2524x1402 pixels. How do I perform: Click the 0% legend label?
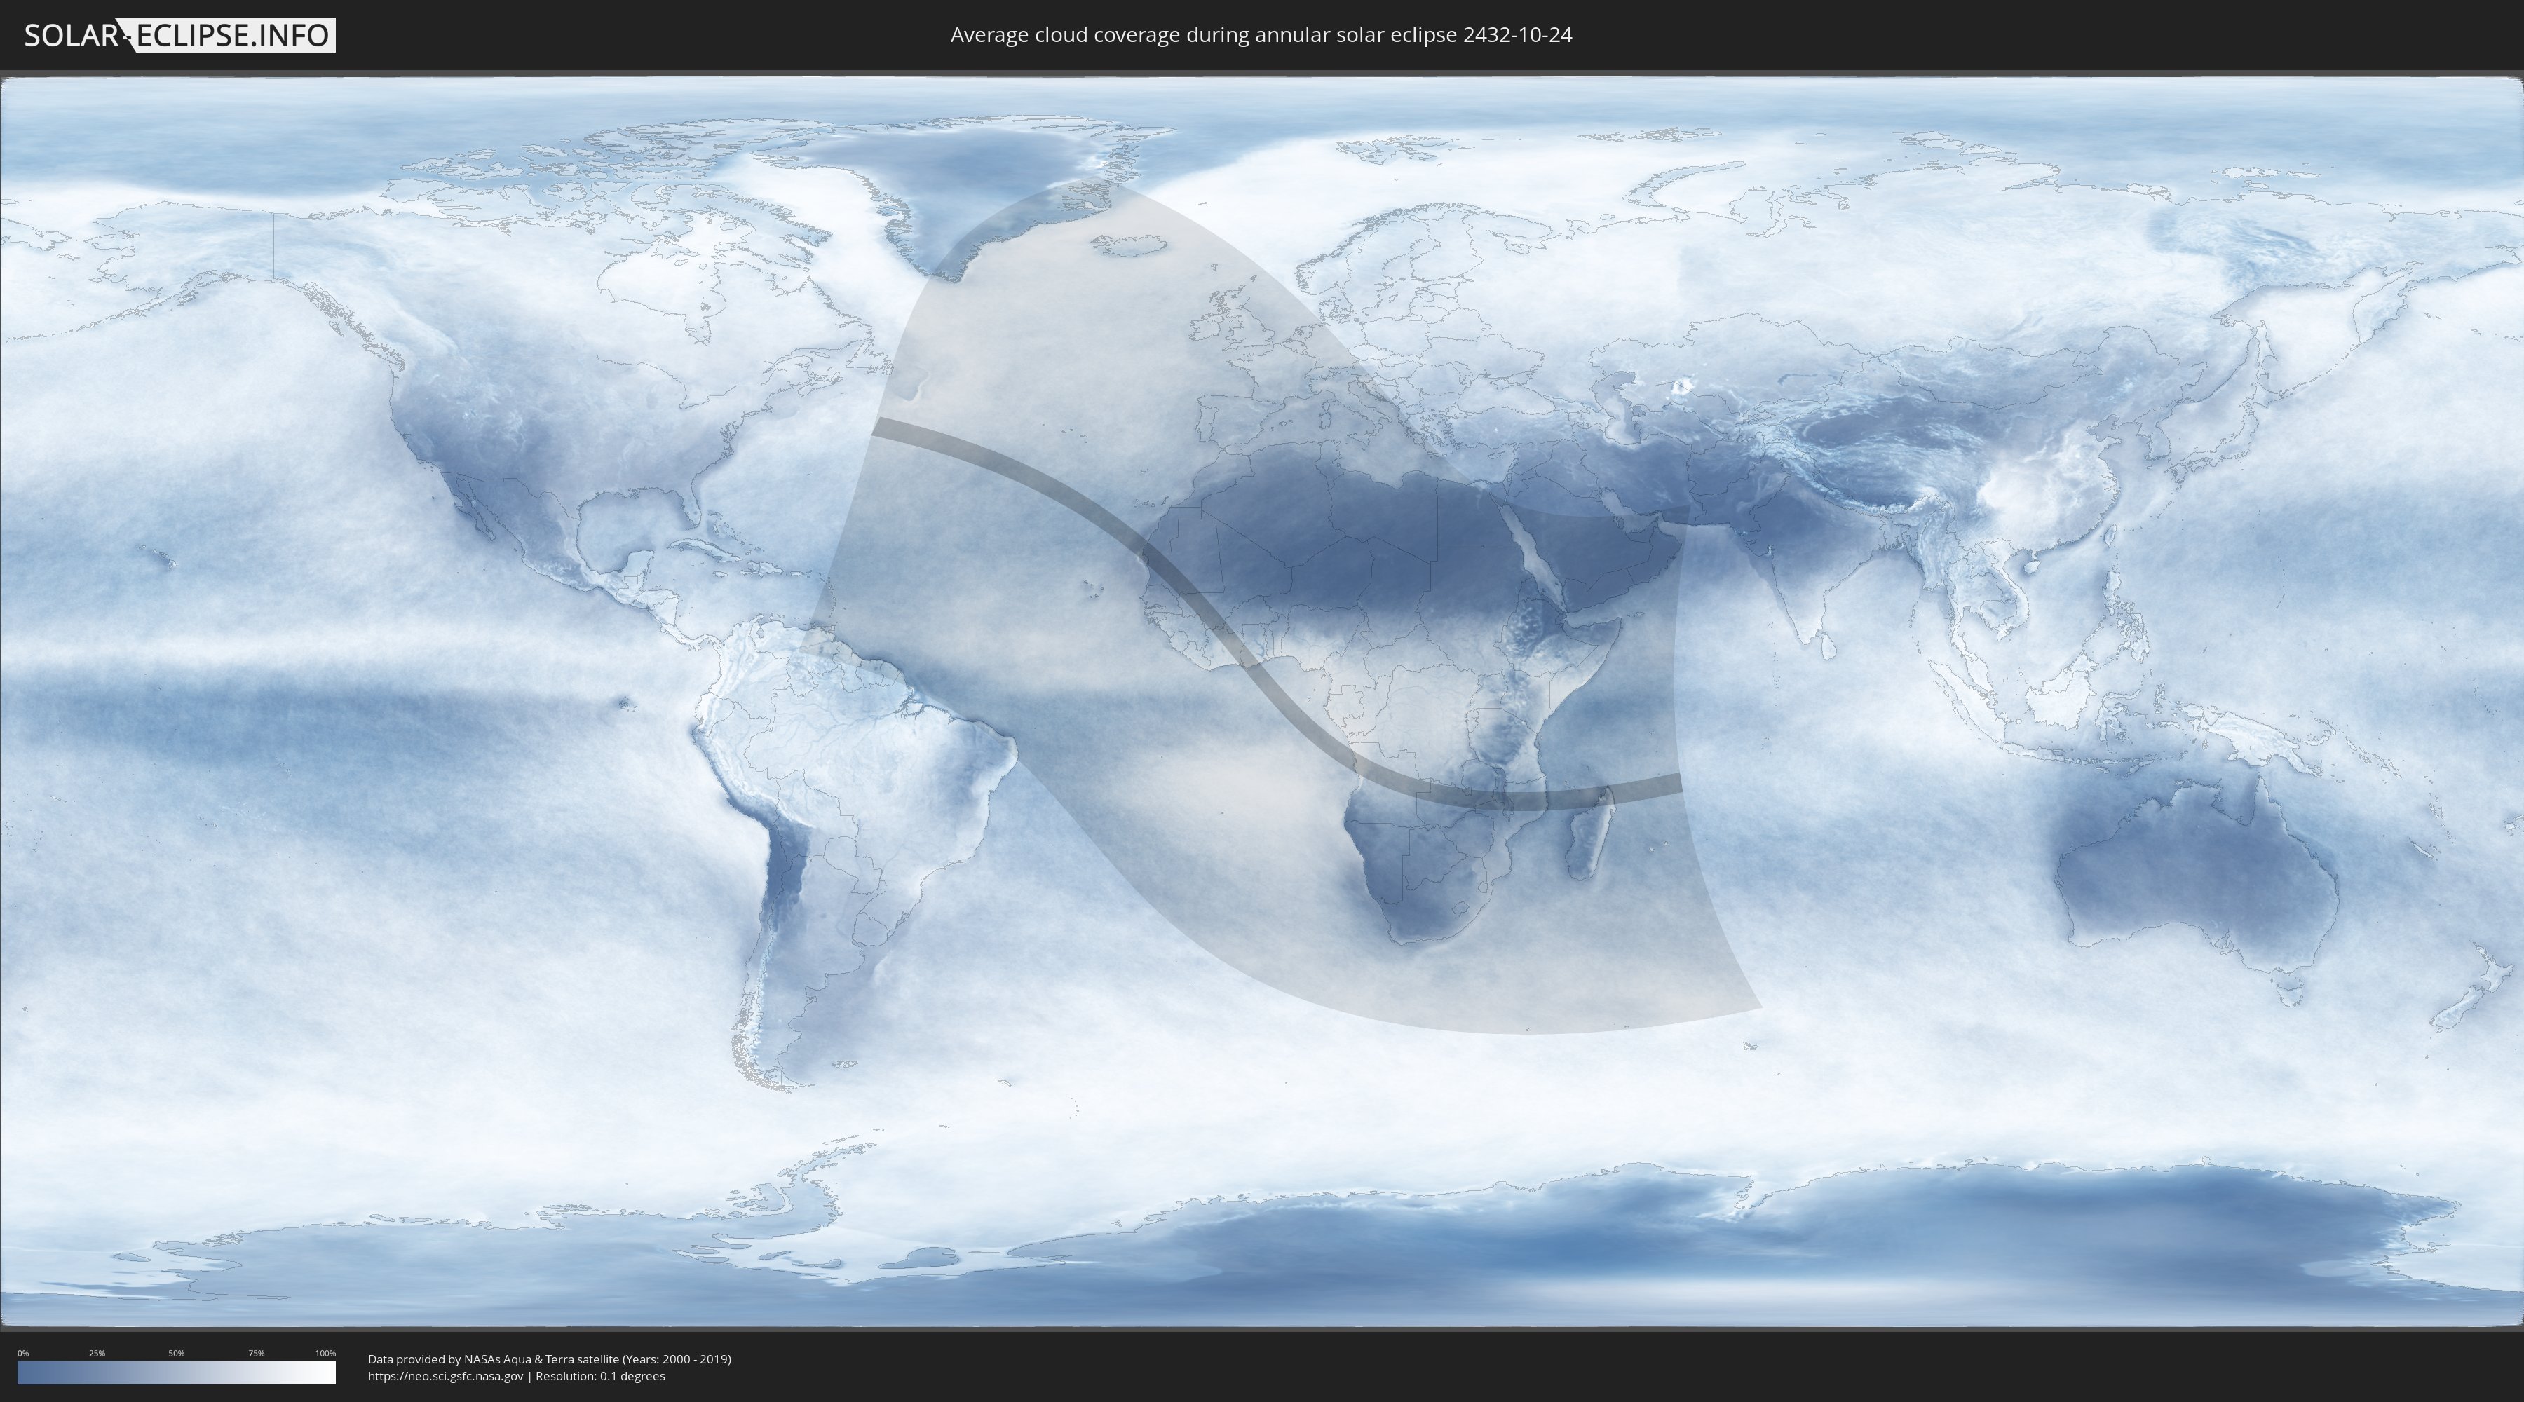click(x=22, y=1353)
